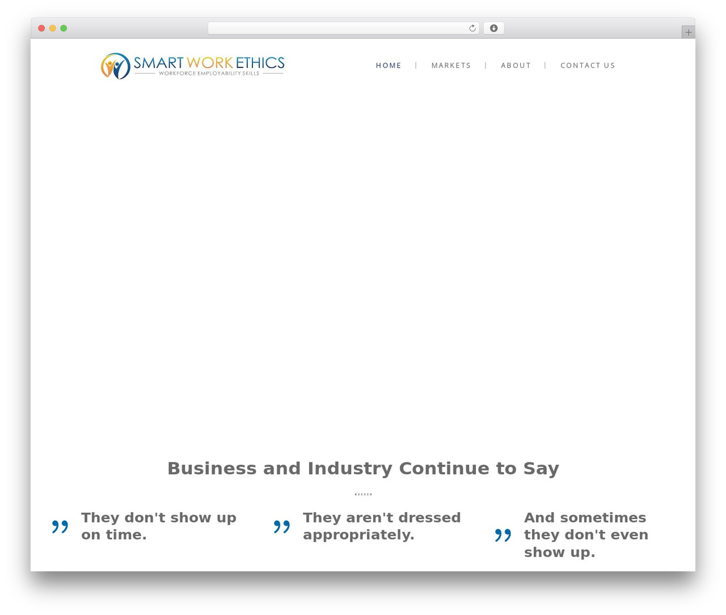Open the Contact Us menu item
Screen dimensions: 726x615
point(588,65)
